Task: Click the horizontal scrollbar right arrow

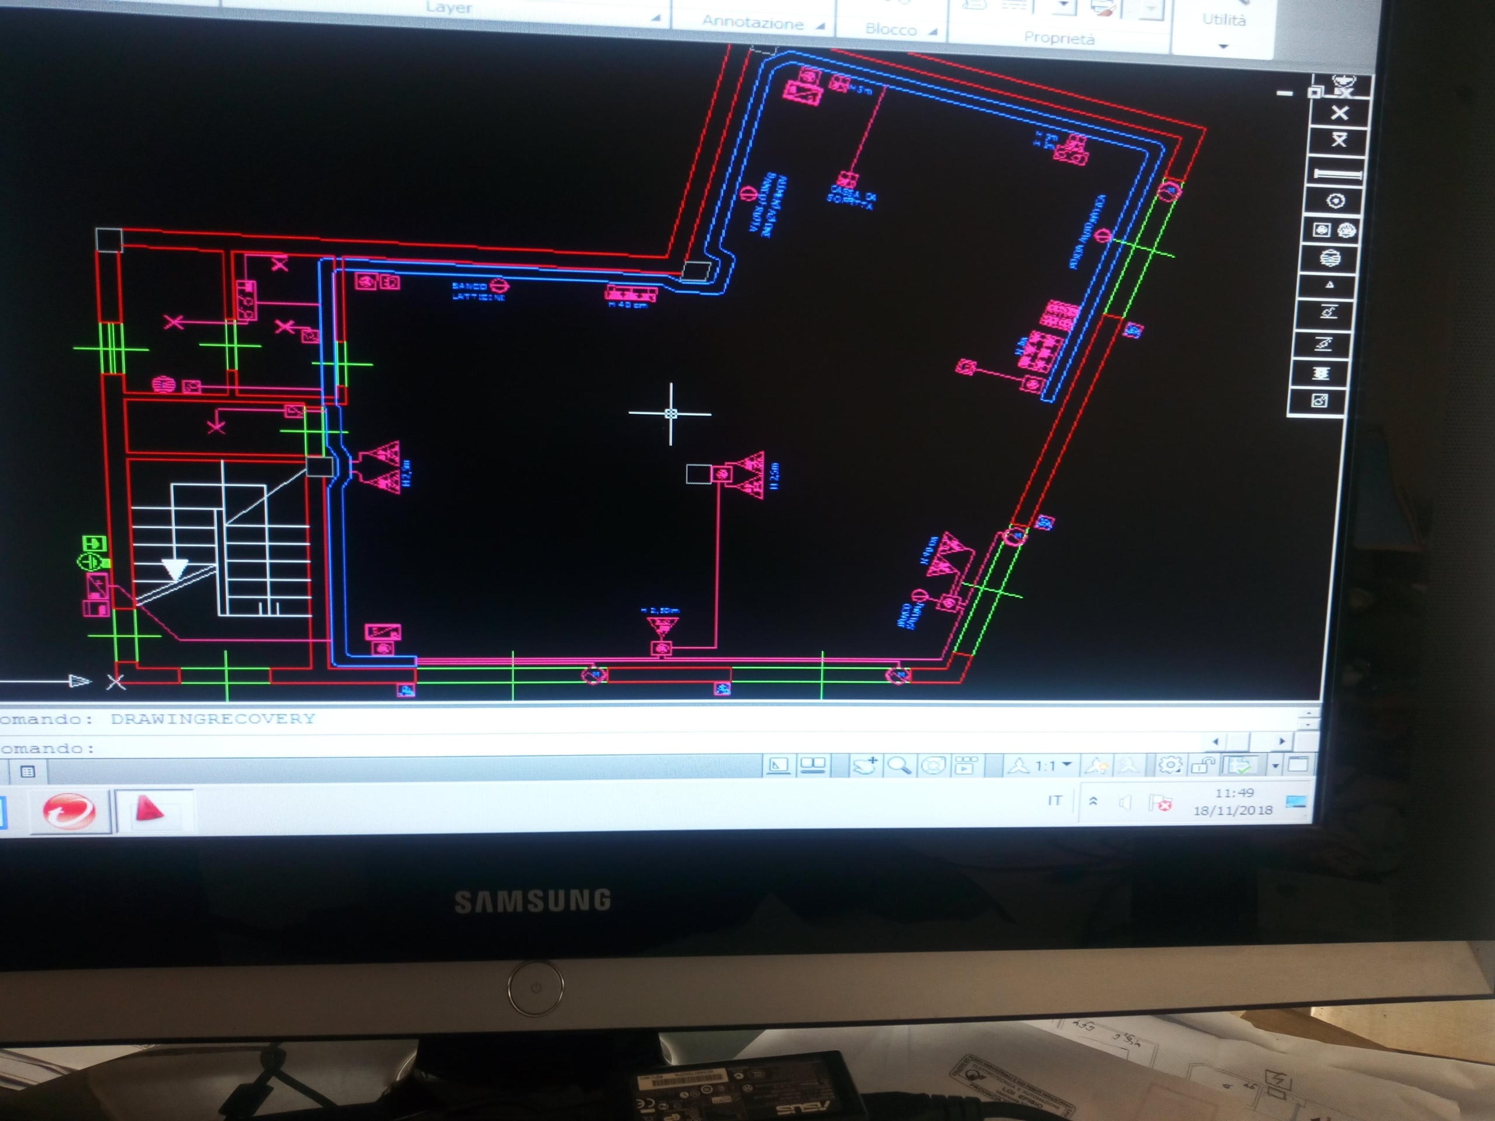Action: point(1282,741)
